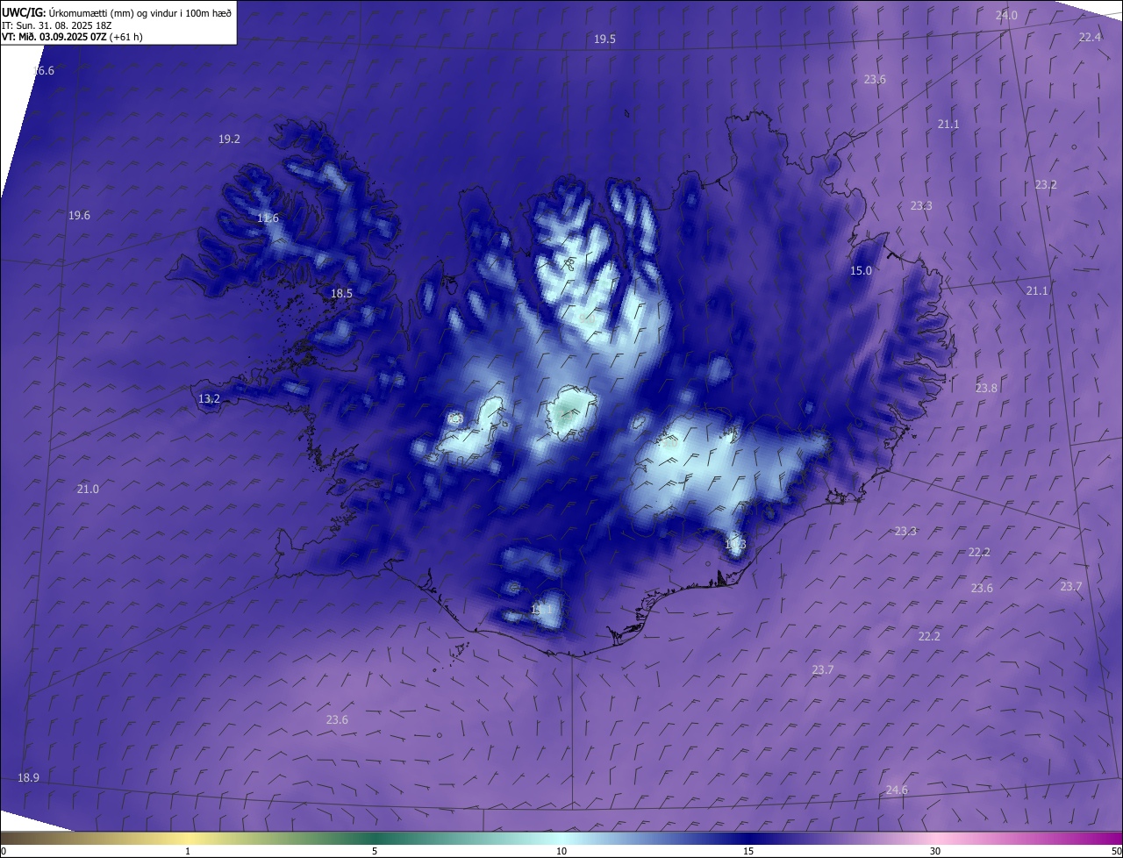
Task: Click the colour scale tick label 10
Action: pos(561,851)
